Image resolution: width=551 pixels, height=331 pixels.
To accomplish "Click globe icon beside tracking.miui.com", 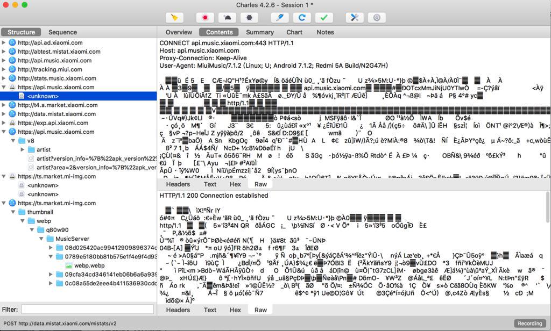I will [12, 69].
